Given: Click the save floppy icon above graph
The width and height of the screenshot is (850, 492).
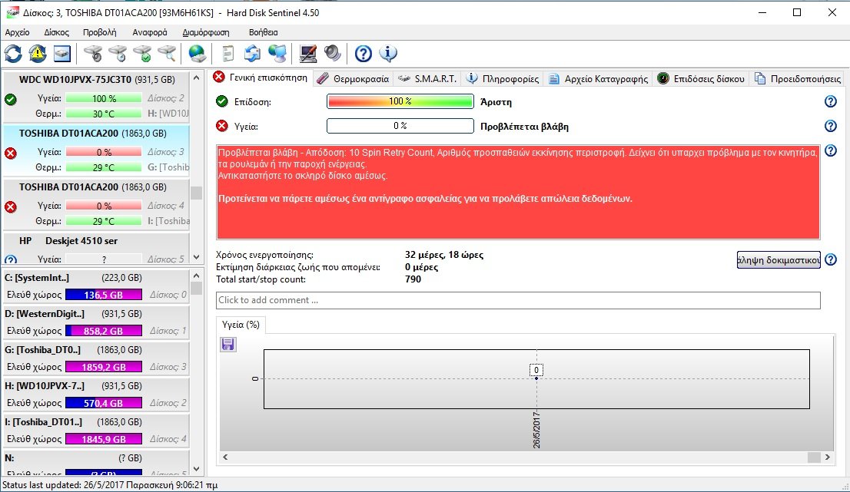Looking at the screenshot, I should click(228, 345).
